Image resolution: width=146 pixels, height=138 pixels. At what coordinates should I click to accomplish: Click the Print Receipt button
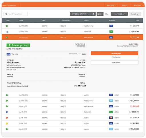coord(115,57)
